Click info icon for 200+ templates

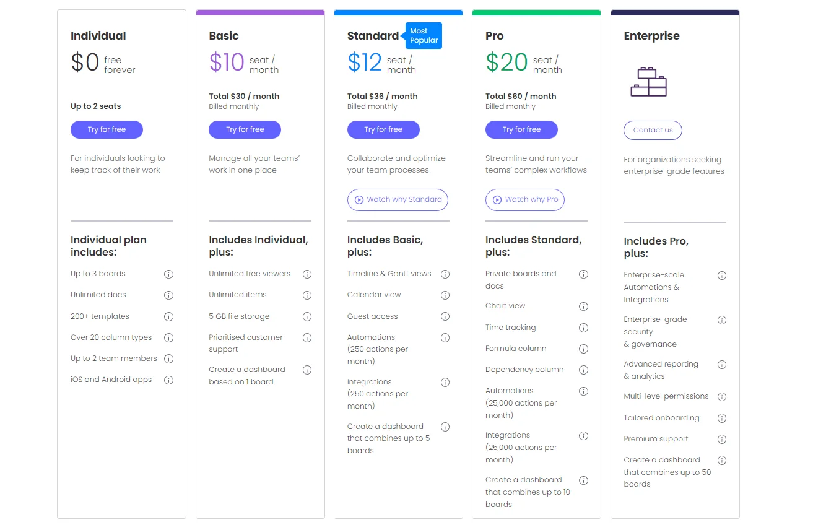(168, 316)
